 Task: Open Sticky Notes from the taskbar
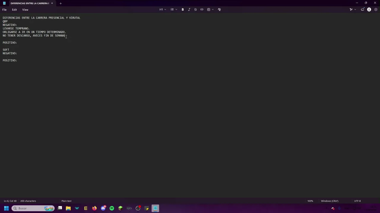click(x=147, y=208)
